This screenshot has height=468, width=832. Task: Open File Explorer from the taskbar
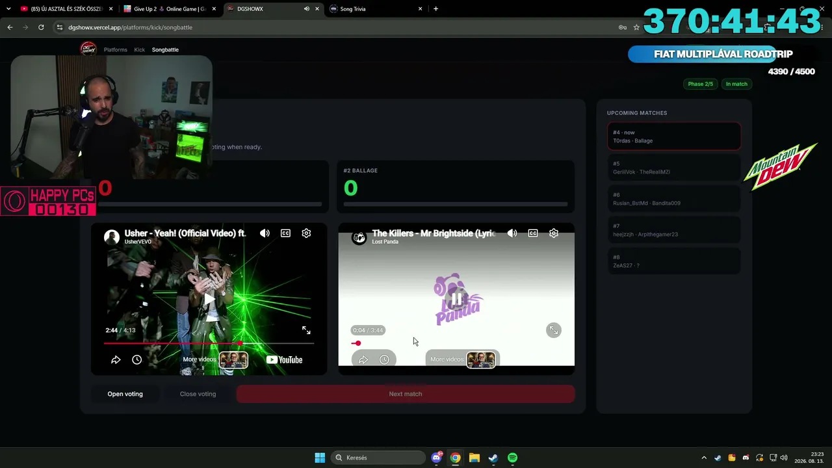coord(474,458)
